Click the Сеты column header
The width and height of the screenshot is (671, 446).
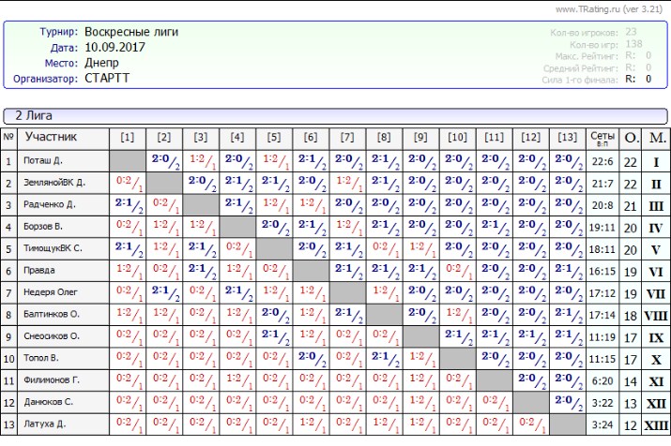coord(603,139)
